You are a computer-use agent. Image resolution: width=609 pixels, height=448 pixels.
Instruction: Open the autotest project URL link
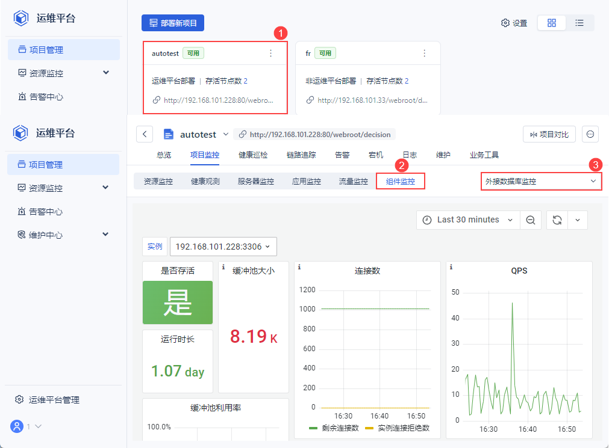pos(219,100)
